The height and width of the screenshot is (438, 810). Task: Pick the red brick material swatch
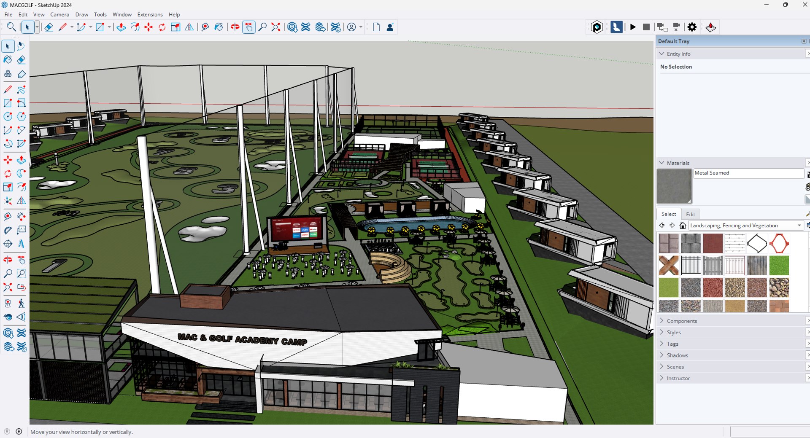[x=713, y=244]
